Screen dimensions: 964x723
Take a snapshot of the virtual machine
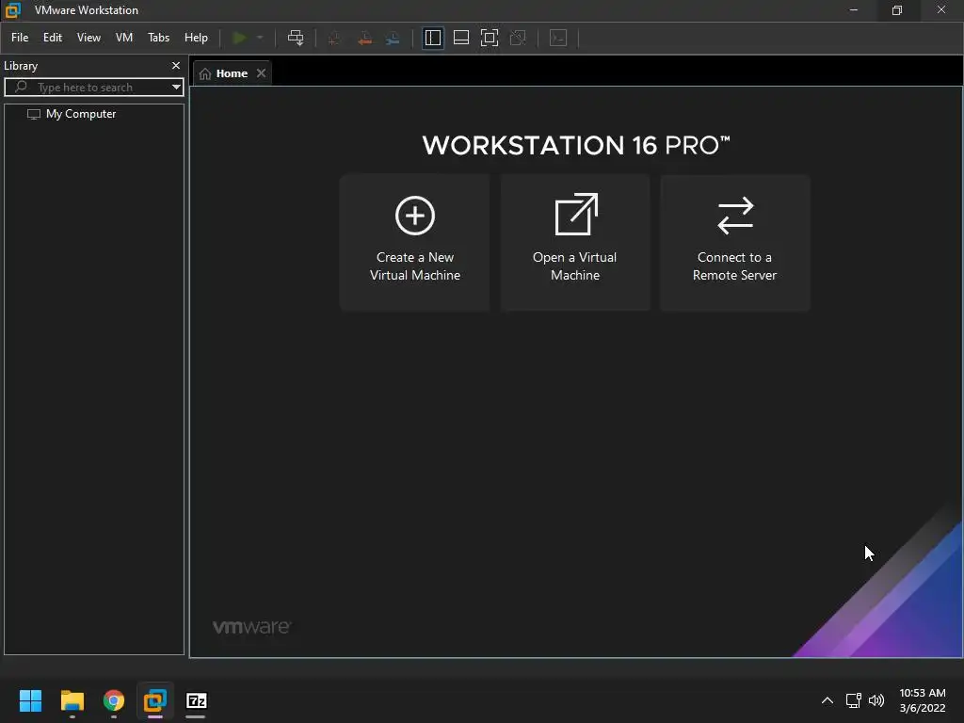[334, 39]
